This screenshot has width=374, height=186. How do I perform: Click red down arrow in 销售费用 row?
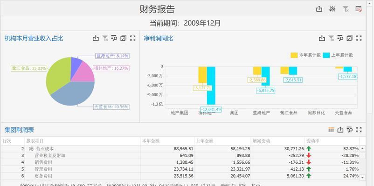tap(309, 162)
